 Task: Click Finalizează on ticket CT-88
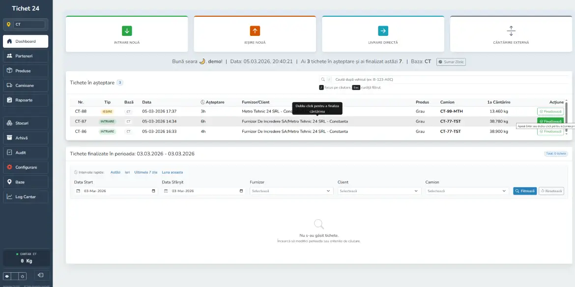[550, 112]
